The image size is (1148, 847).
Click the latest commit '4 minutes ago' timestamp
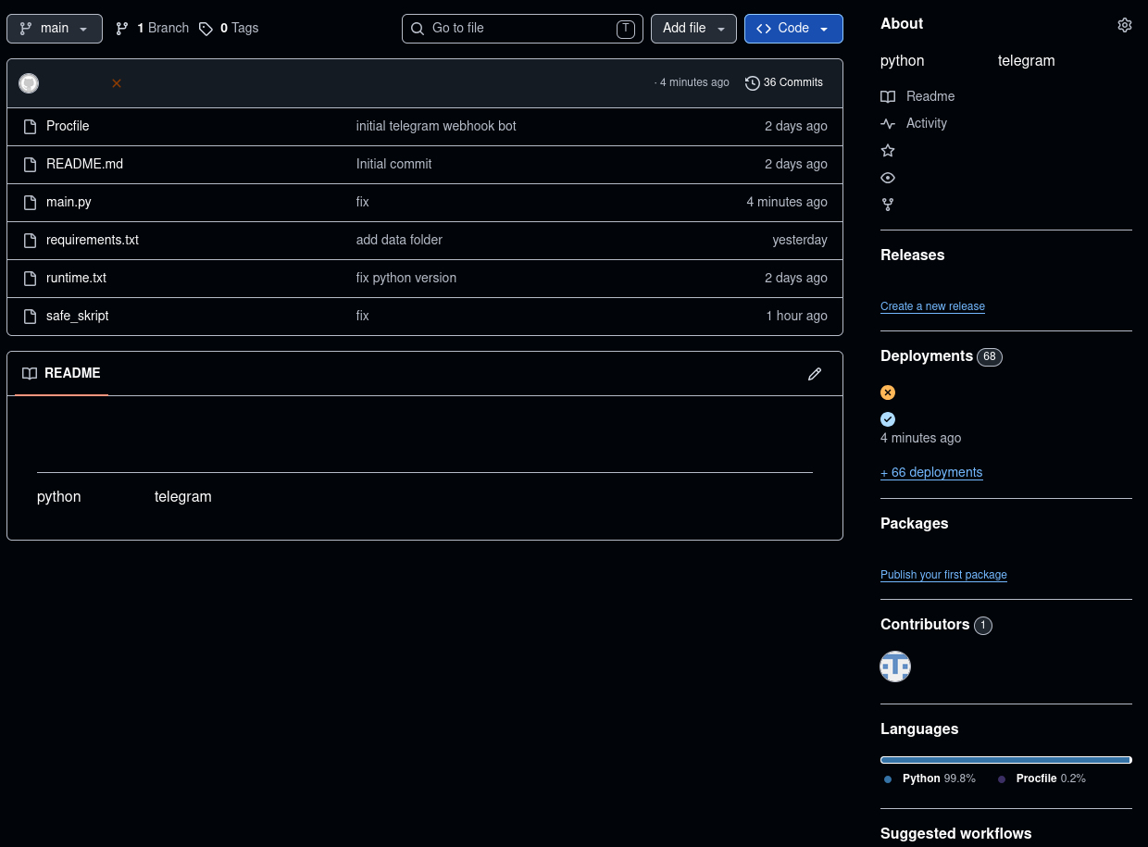point(694,83)
